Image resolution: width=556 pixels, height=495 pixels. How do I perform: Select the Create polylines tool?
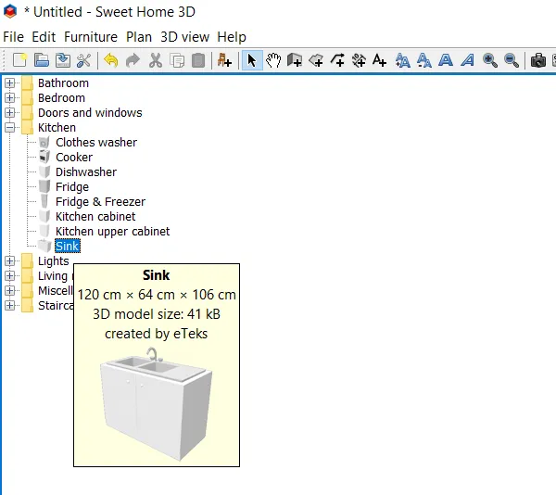(337, 60)
